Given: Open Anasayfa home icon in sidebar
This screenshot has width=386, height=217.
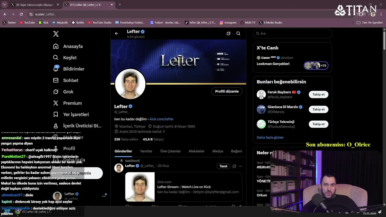Looking at the screenshot, I should [56, 46].
